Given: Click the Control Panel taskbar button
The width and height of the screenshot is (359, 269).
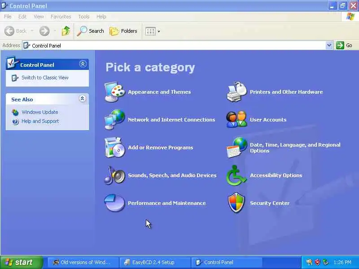Looking at the screenshot, I should tap(227, 262).
